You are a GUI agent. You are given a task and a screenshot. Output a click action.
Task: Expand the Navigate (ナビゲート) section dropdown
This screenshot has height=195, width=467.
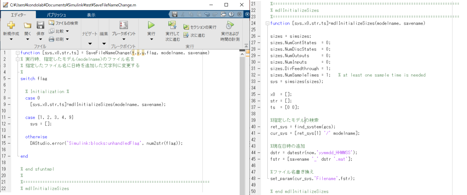point(90,44)
